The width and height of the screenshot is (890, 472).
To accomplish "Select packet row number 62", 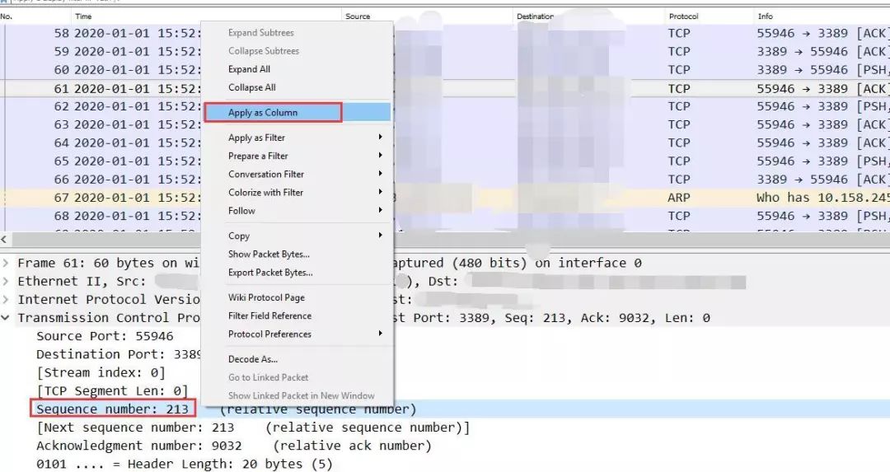I will click(445, 106).
